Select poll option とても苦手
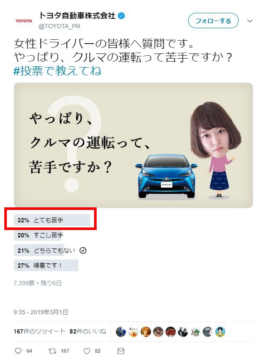The image size is (269, 363). point(52,220)
